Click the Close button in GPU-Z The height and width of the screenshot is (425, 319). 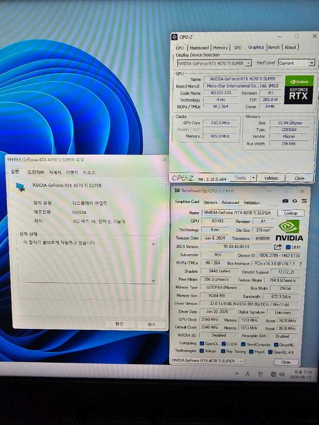point(286,362)
